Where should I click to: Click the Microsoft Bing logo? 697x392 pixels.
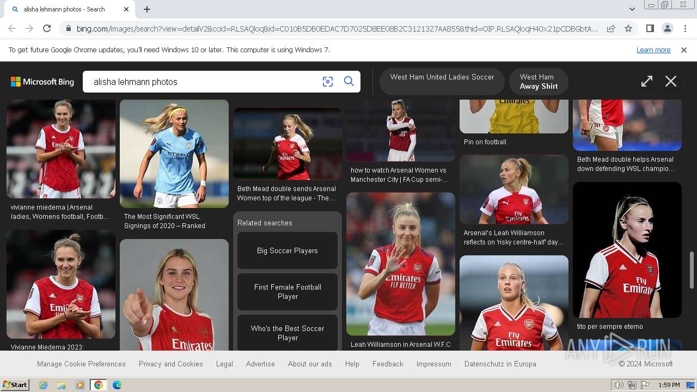click(x=42, y=82)
